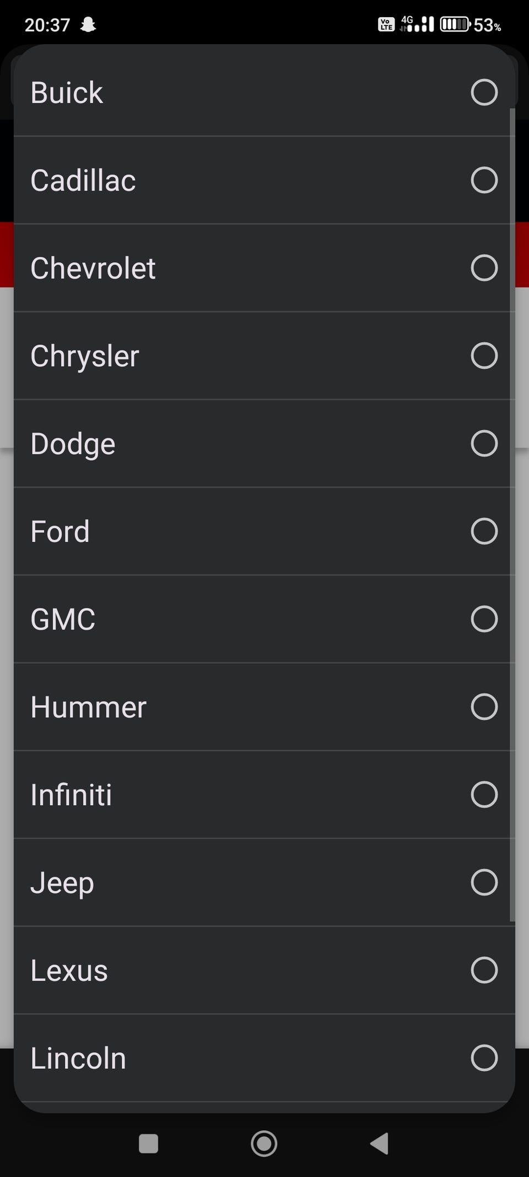529x1177 pixels.
Task: Choose the Jeep list entry
Action: coord(62,882)
